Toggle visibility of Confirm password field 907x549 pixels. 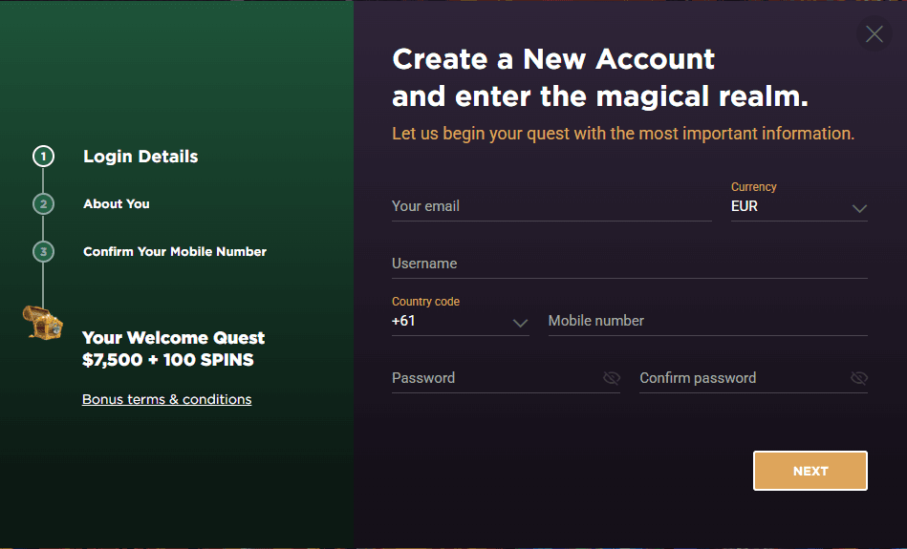859,378
